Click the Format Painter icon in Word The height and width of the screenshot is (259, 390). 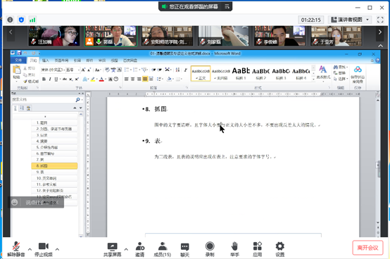tap(25, 81)
